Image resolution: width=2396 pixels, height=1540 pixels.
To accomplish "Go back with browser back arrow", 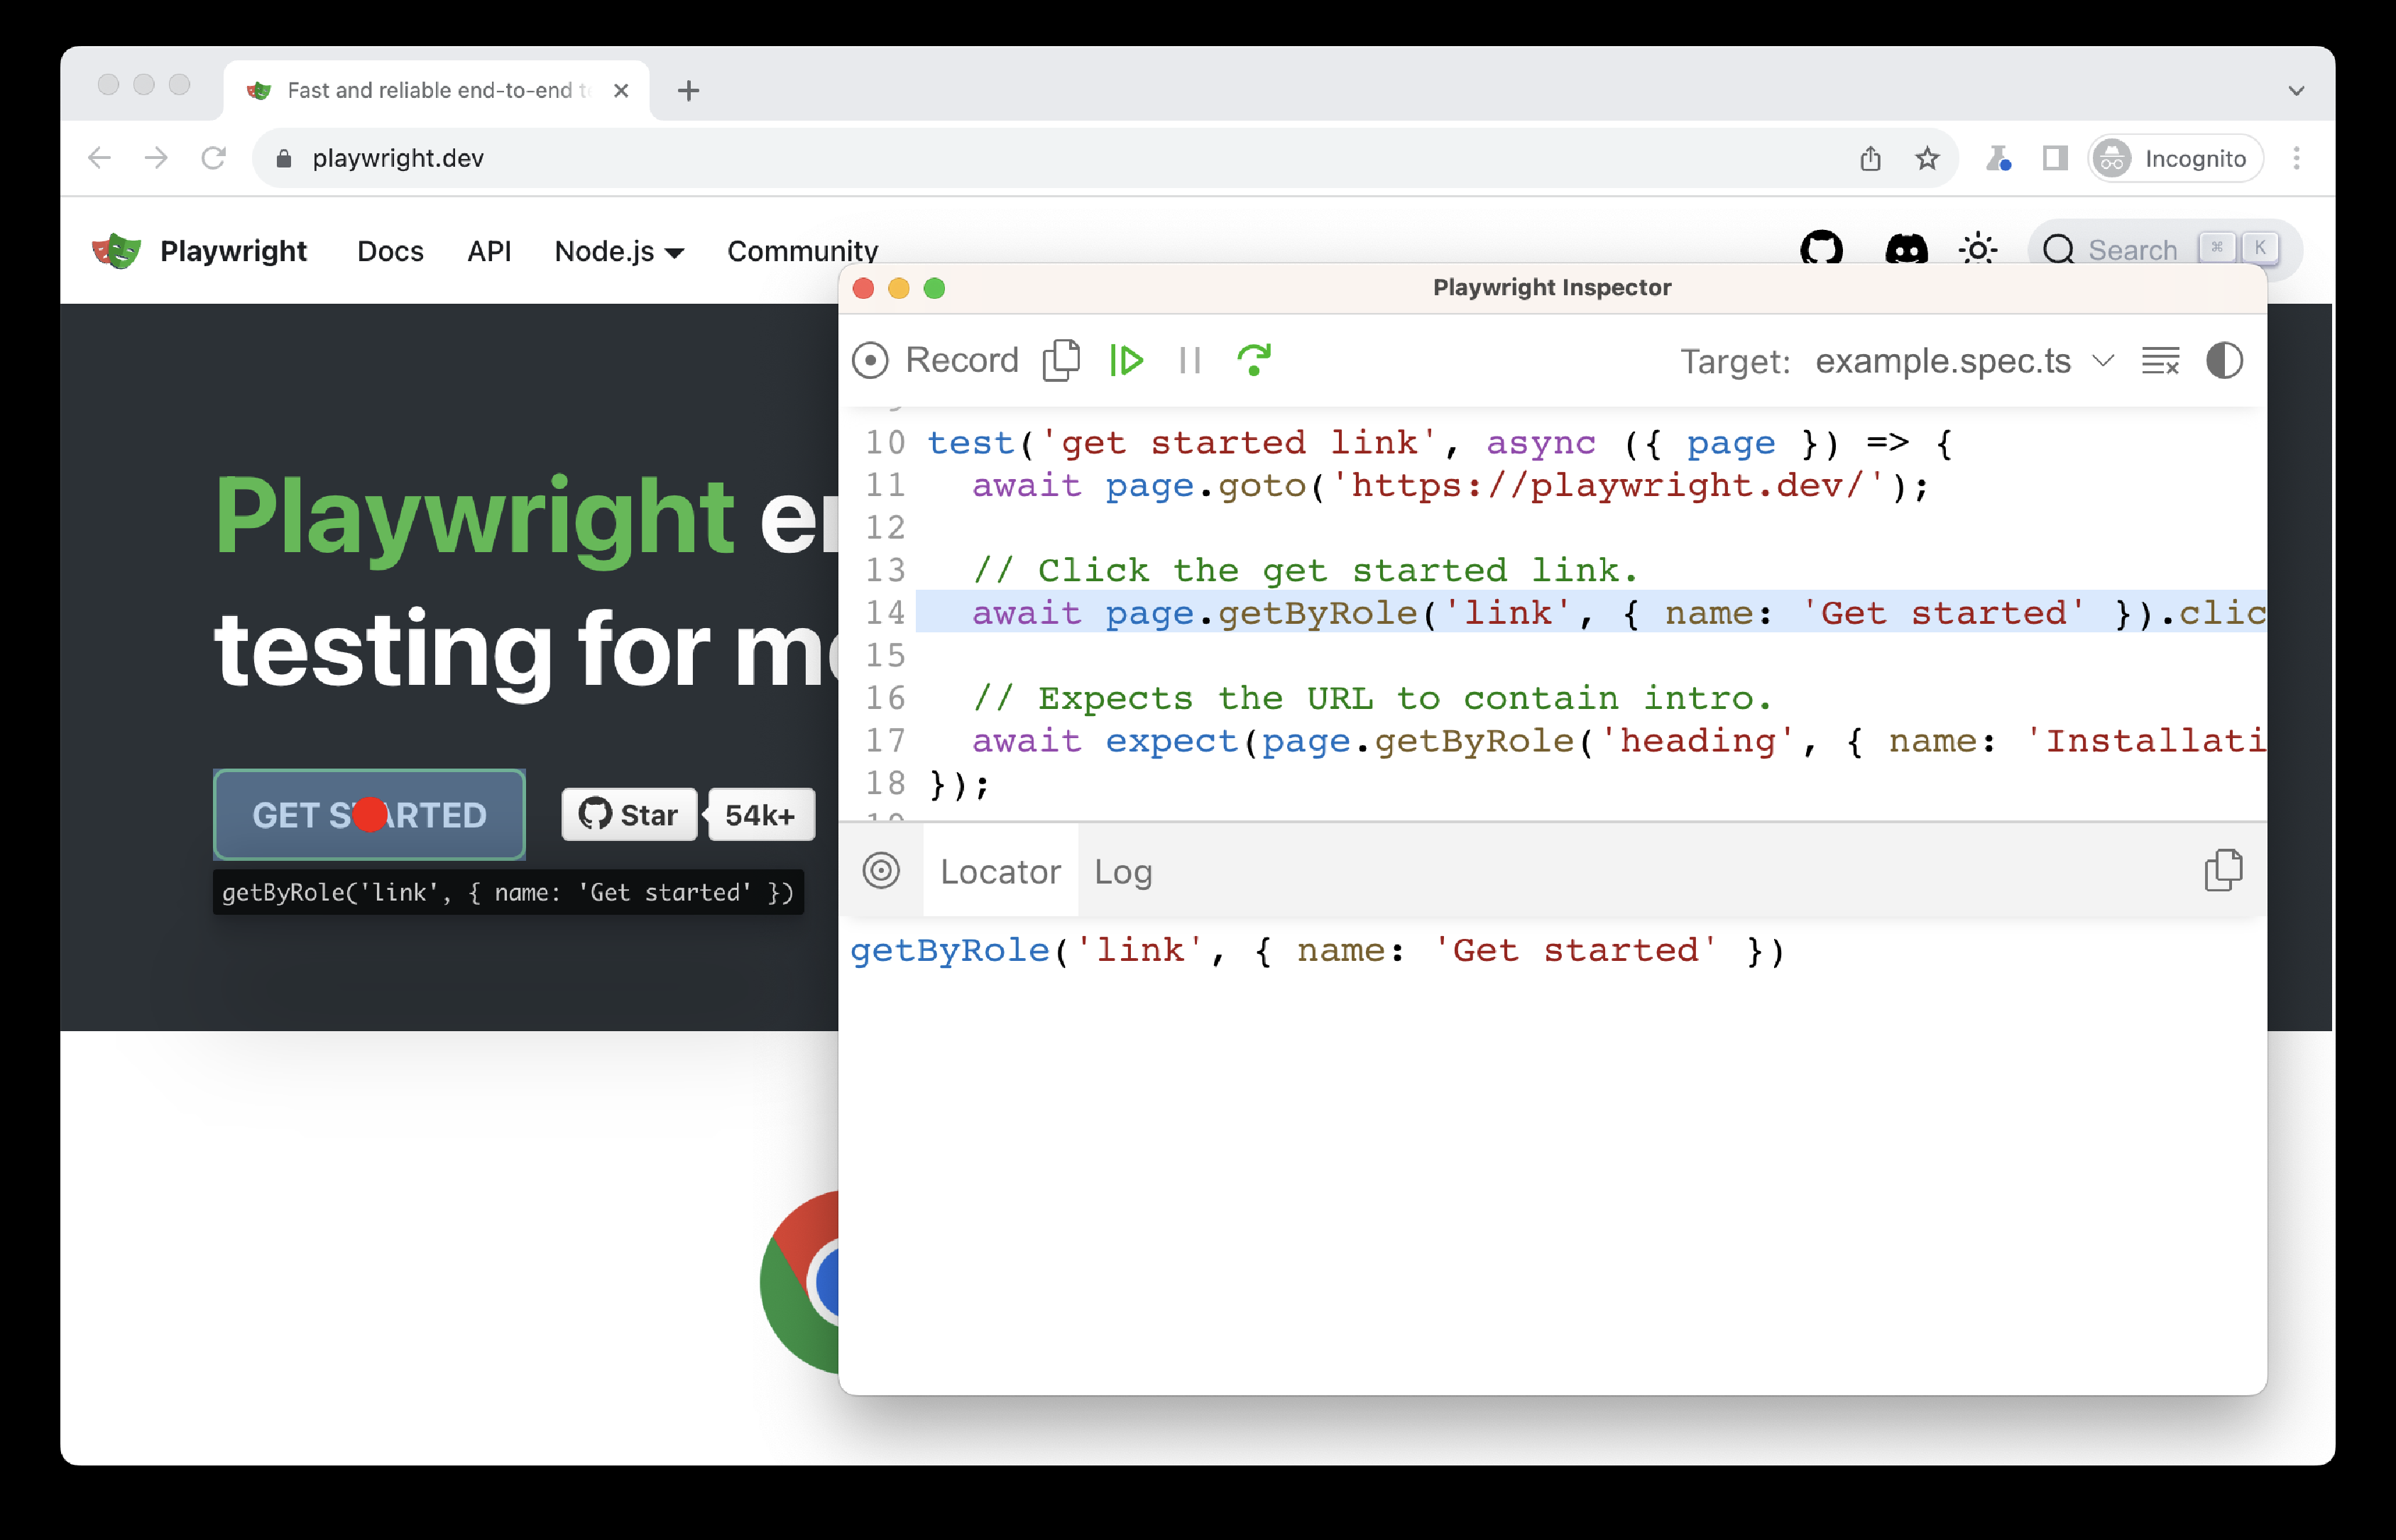I will [x=99, y=158].
